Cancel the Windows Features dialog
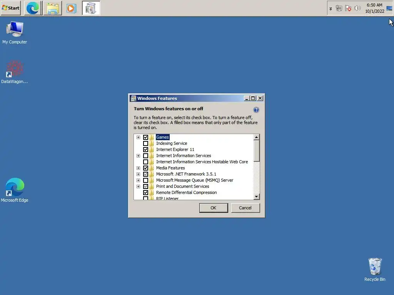394x295 pixels. 245,208
